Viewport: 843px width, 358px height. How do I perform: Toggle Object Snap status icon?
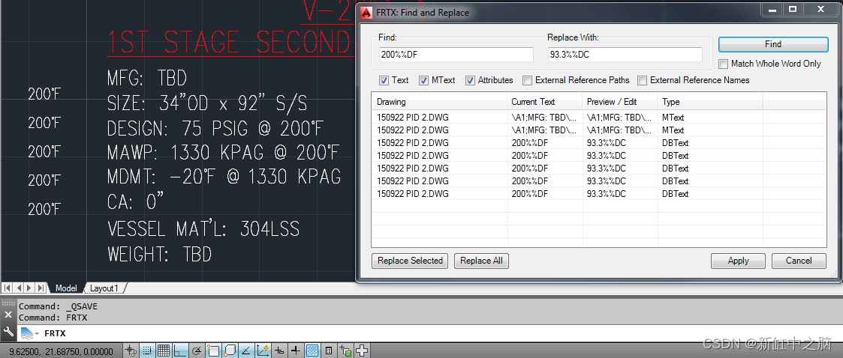coord(213,350)
